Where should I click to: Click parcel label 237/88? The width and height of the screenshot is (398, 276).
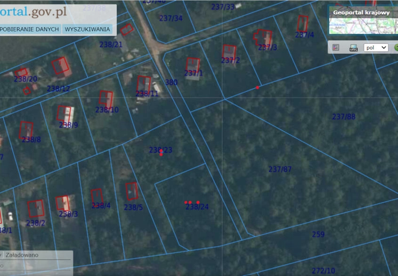[x=343, y=117]
